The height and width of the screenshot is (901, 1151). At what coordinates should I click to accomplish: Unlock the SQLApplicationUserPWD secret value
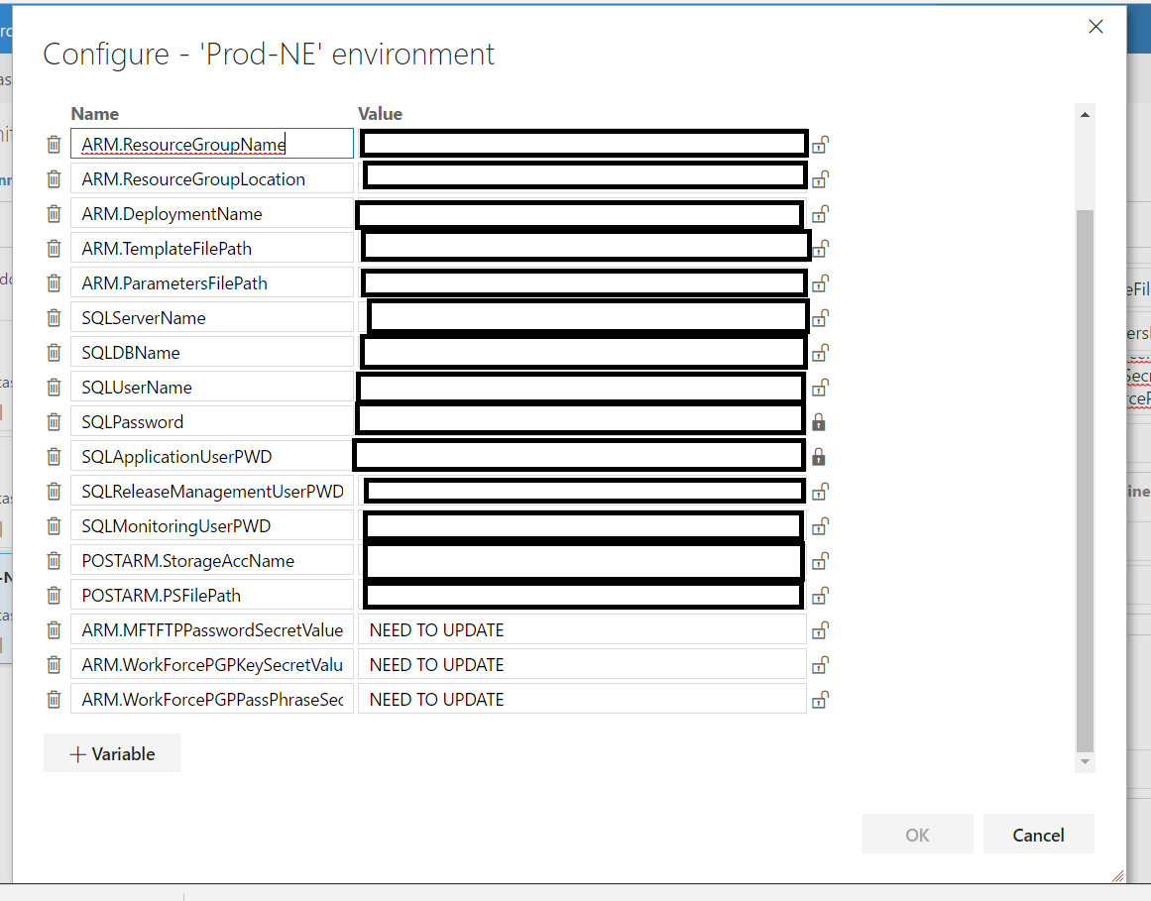[x=819, y=457]
